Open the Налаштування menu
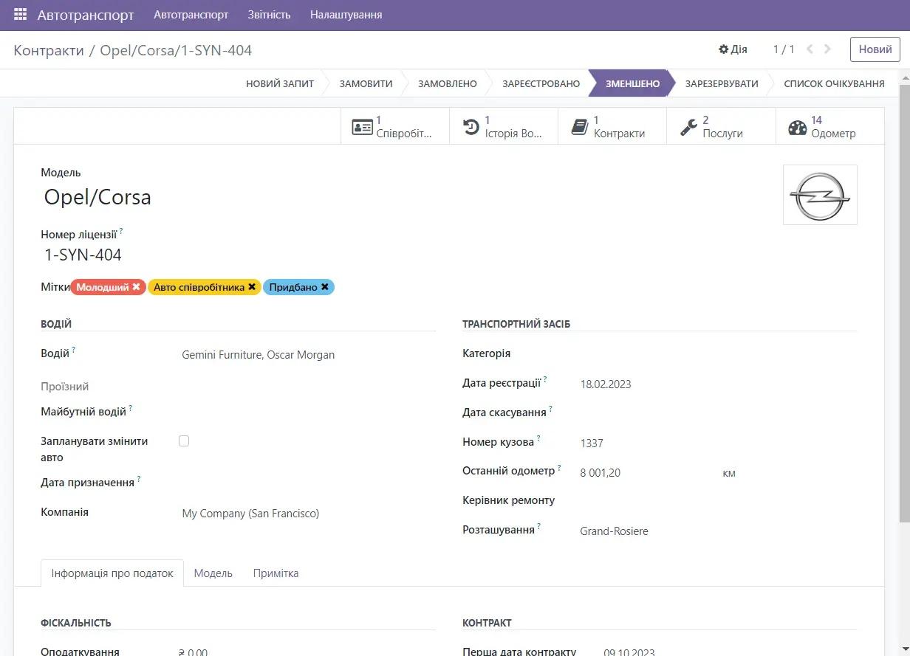Image resolution: width=910 pixels, height=656 pixels. [346, 15]
